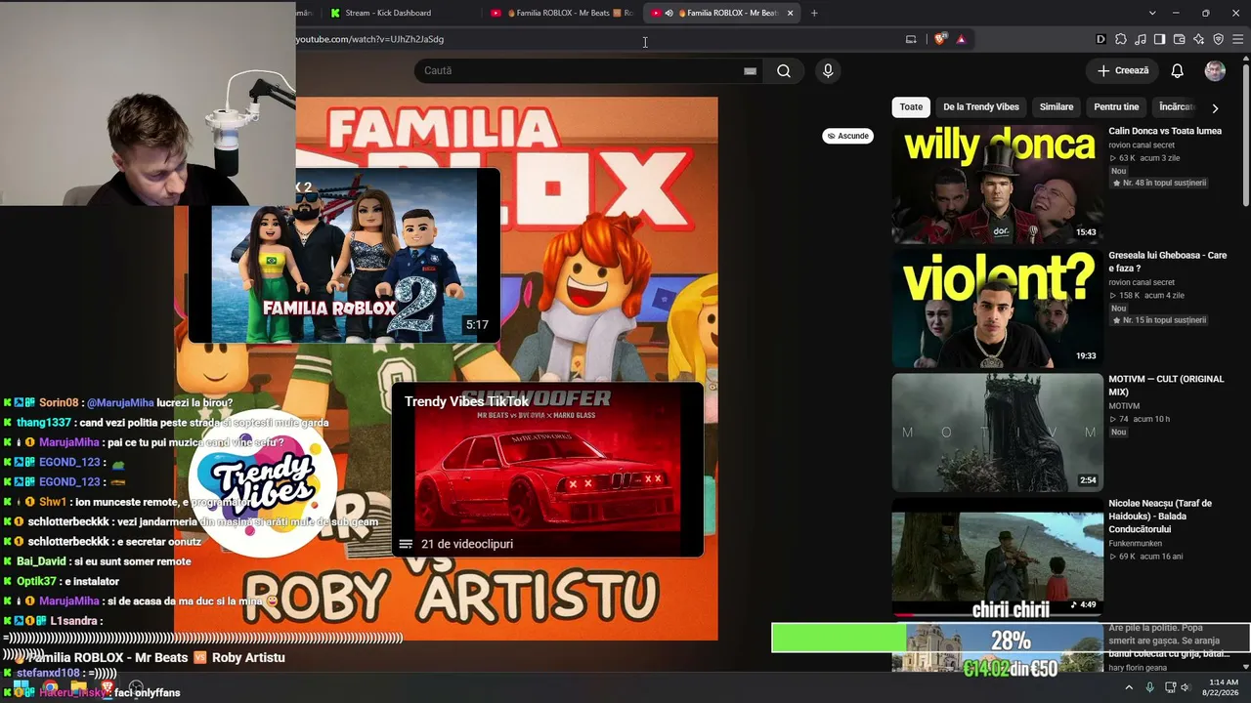Open the Brave Wallet icon
Image resolution: width=1251 pixels, height=703 pixels.
tap(1180, 39)
